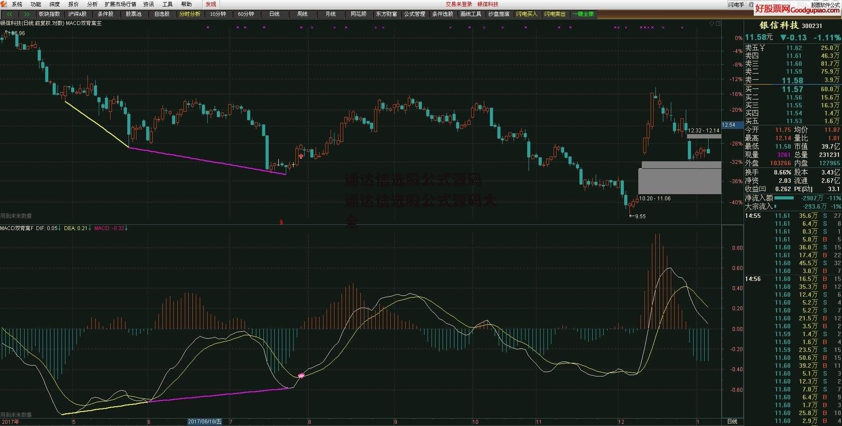Open 股票池 from the toolbar
This screenshot has width=842, height=426.
coord(133,14)
